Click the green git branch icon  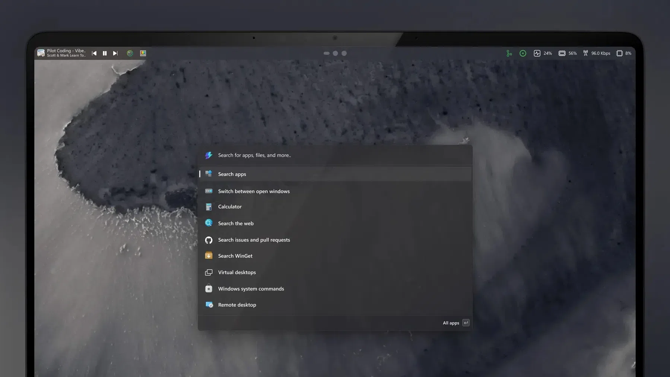(x=509, y=53)
